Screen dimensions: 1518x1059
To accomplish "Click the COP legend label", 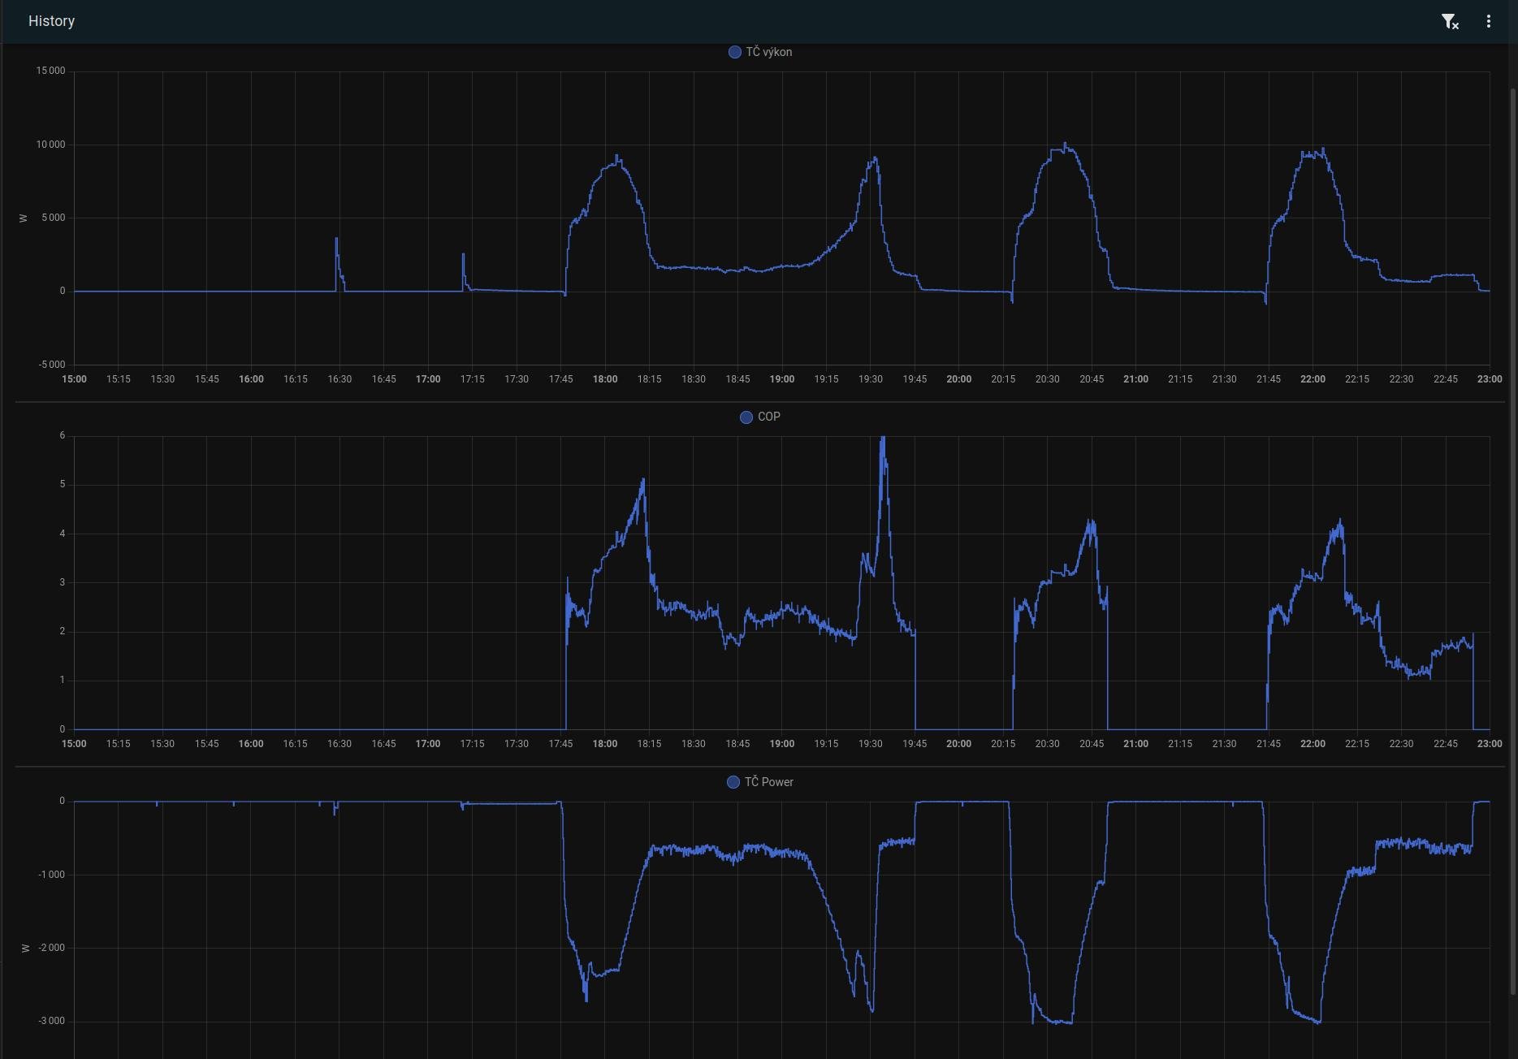I will (768, 417).
